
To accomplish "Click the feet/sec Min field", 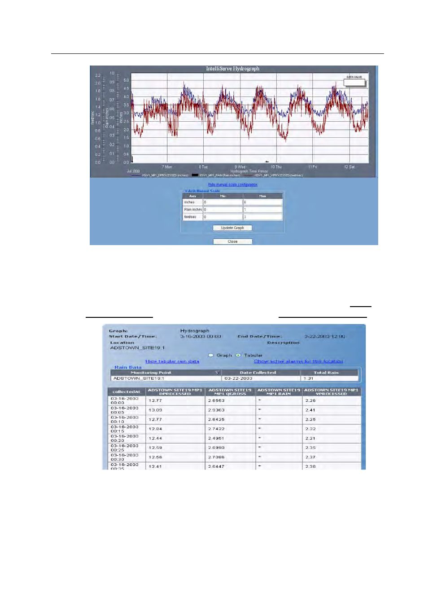I will [x=223, y=217].
